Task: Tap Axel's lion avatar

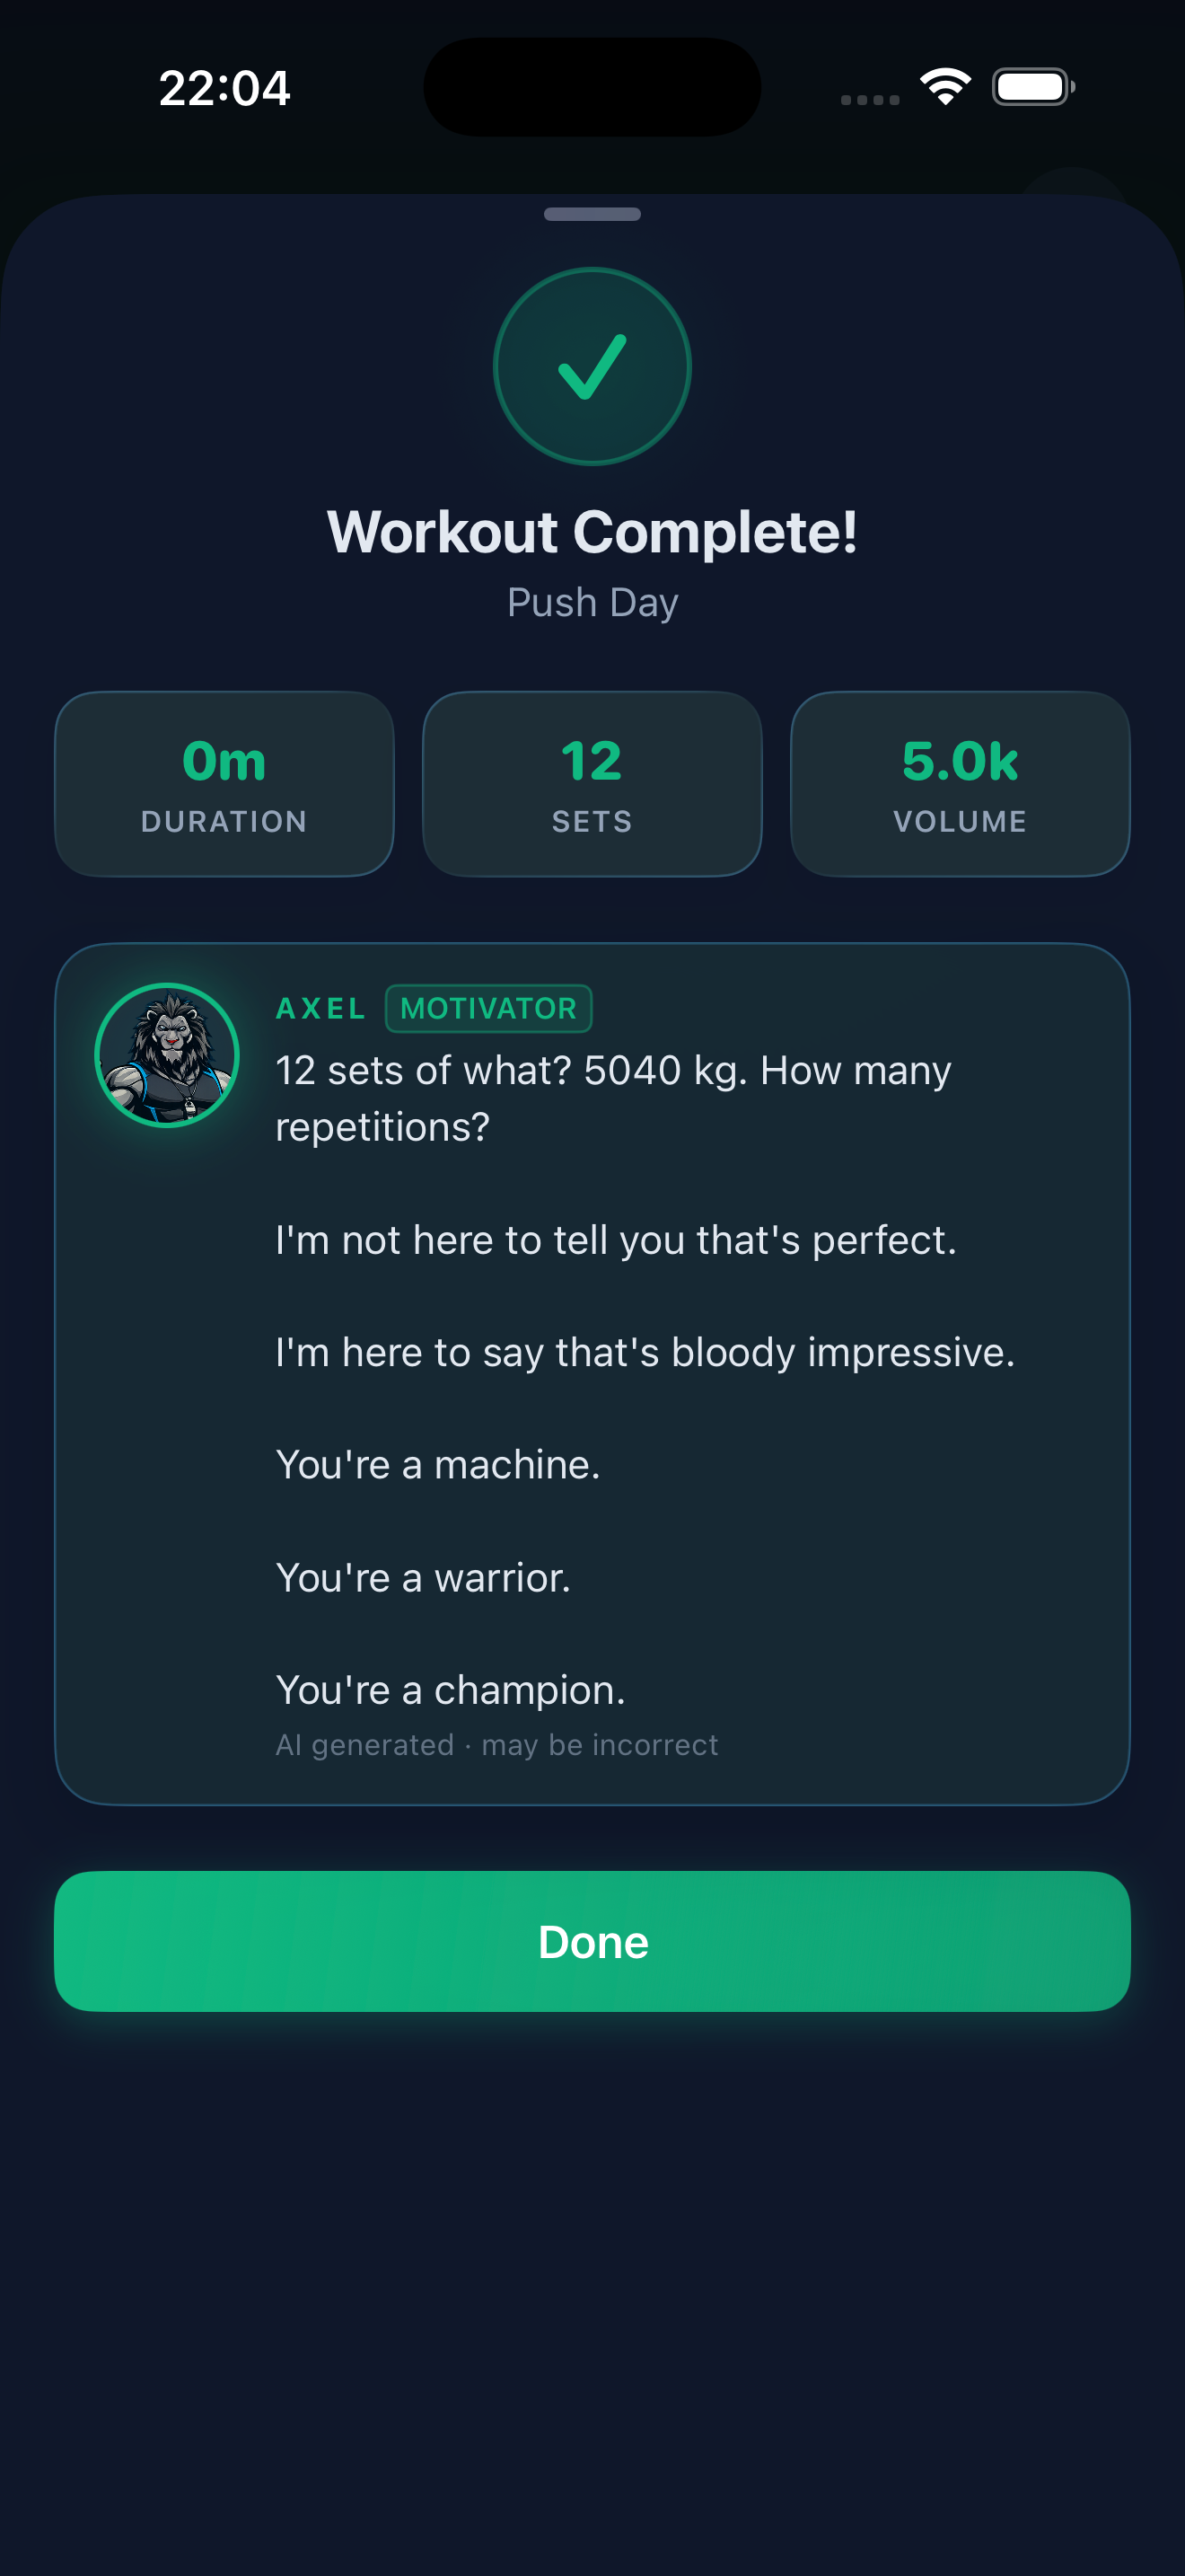Action: click(167, 1055)
